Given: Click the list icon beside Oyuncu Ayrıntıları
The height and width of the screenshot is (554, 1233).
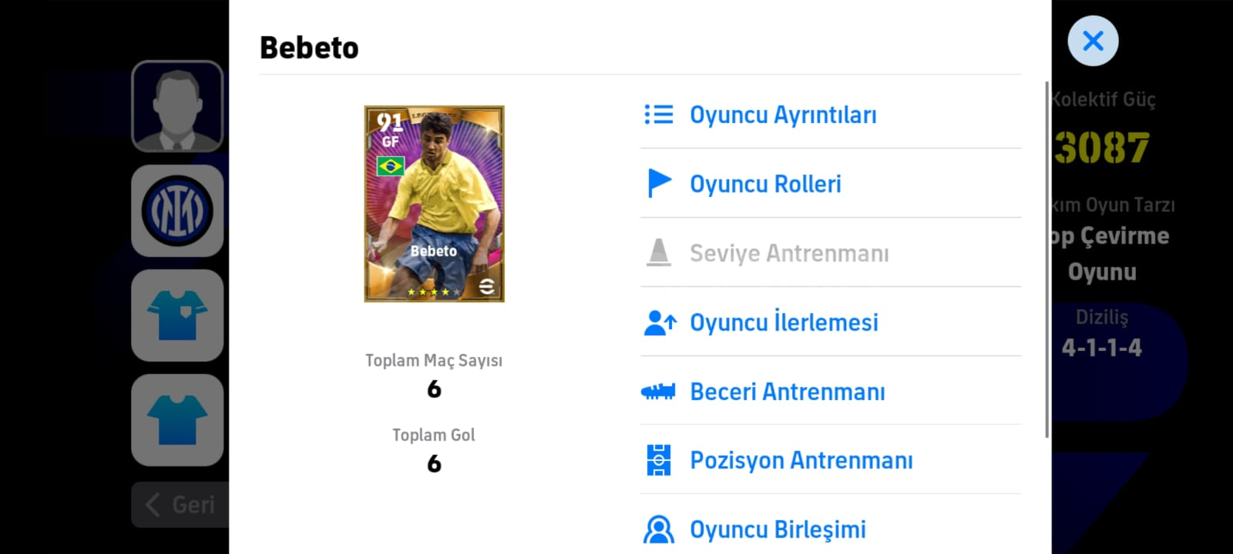Looking at the screenshot, I should coord(659,115).
